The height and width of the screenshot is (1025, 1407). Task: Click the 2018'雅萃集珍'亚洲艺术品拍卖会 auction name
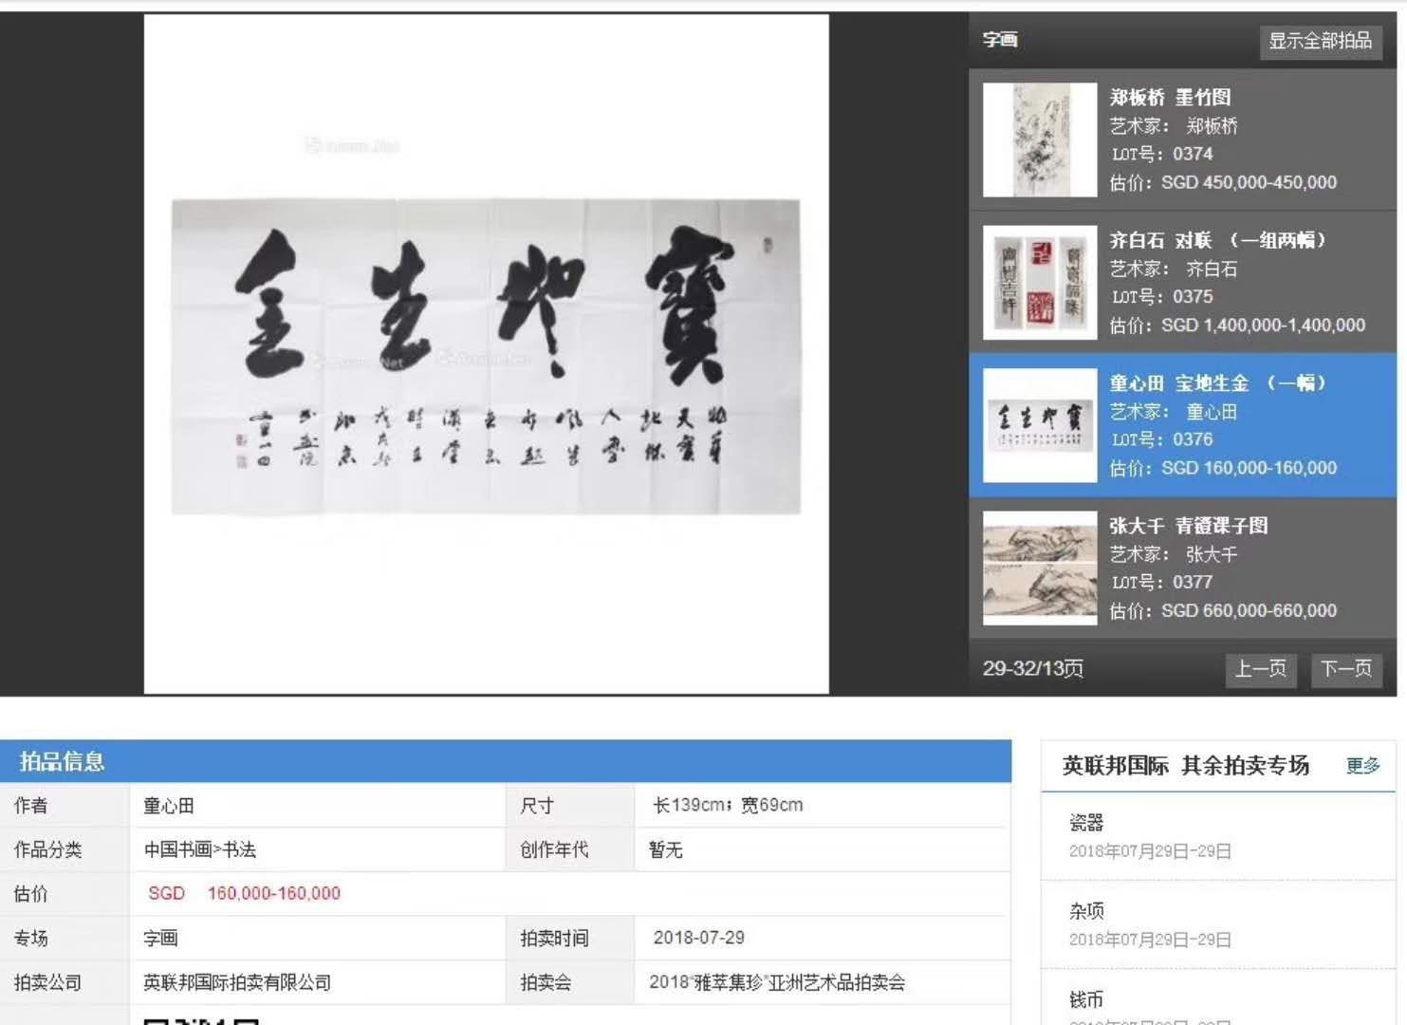pos(777,982)
